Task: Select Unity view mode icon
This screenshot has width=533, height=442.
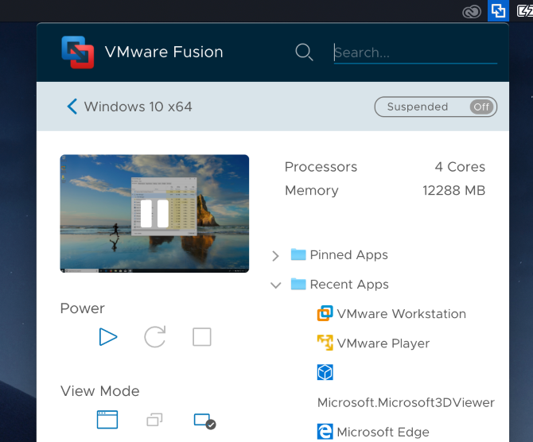Action: tap(154, 420)
